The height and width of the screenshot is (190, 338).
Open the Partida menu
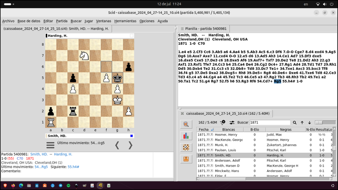62,21
